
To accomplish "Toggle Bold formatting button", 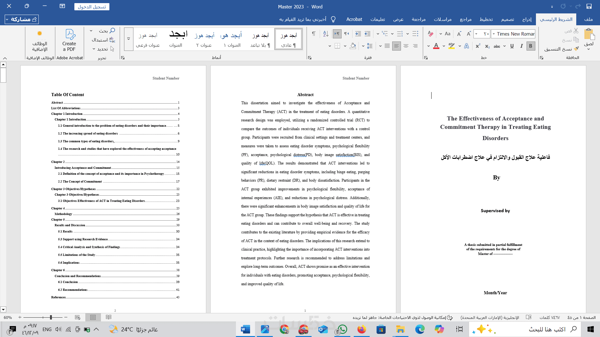I will click(x=530, y=46).
